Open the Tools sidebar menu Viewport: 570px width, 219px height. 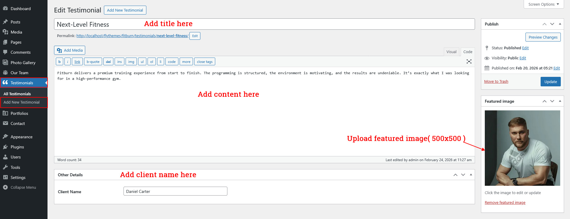[15, 167]
